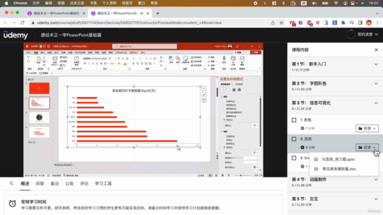Toggle Chrome's side panel icon
Image resolution: width=383 pixels, height=215 pixels.
(x=360, y=23)
